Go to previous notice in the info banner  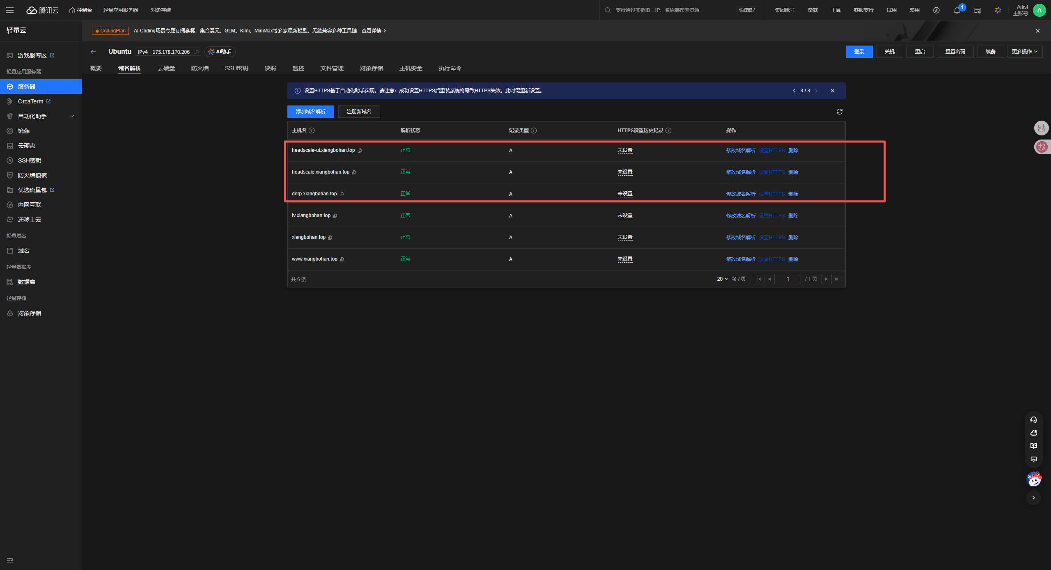[794, 91]
